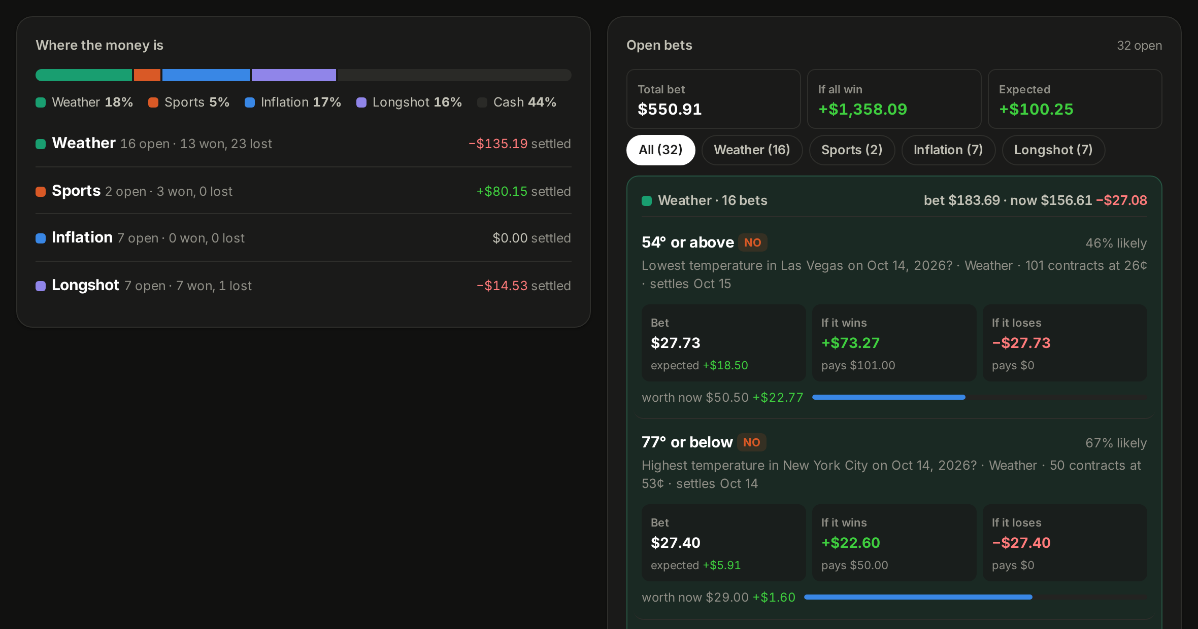This screenshot has height=629, width=1198.
Task: Click the Longshot 16% legend dot
Action: [x=361, y=102]
